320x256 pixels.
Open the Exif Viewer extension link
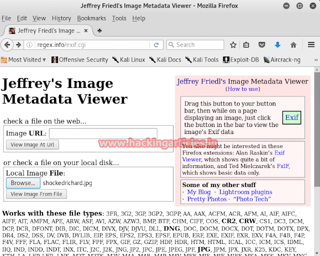click(x=279, y=152)
